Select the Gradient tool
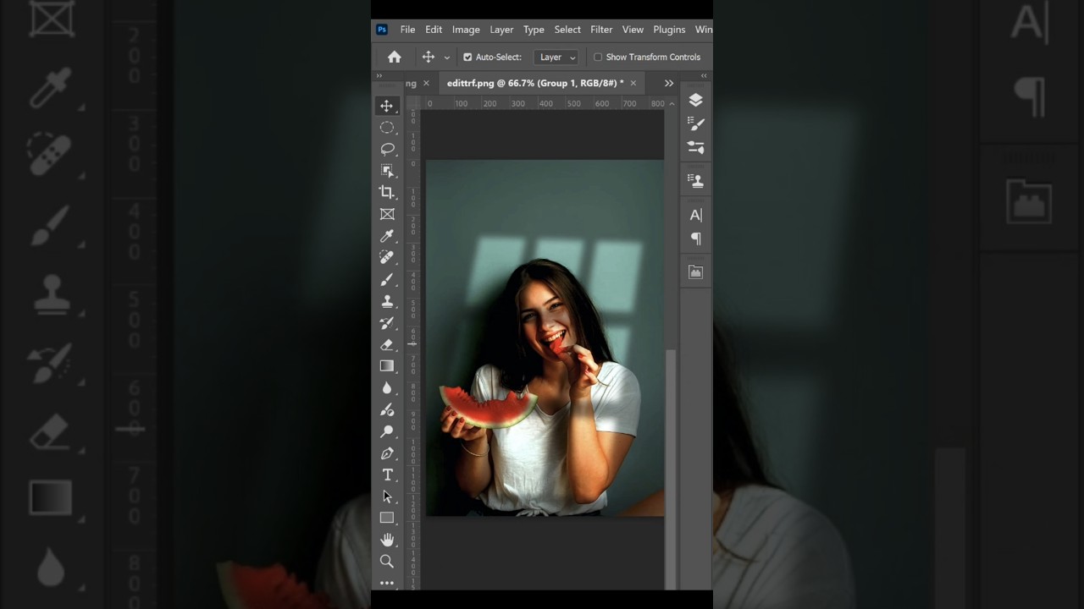1084x609 pixels. point(387,366)
